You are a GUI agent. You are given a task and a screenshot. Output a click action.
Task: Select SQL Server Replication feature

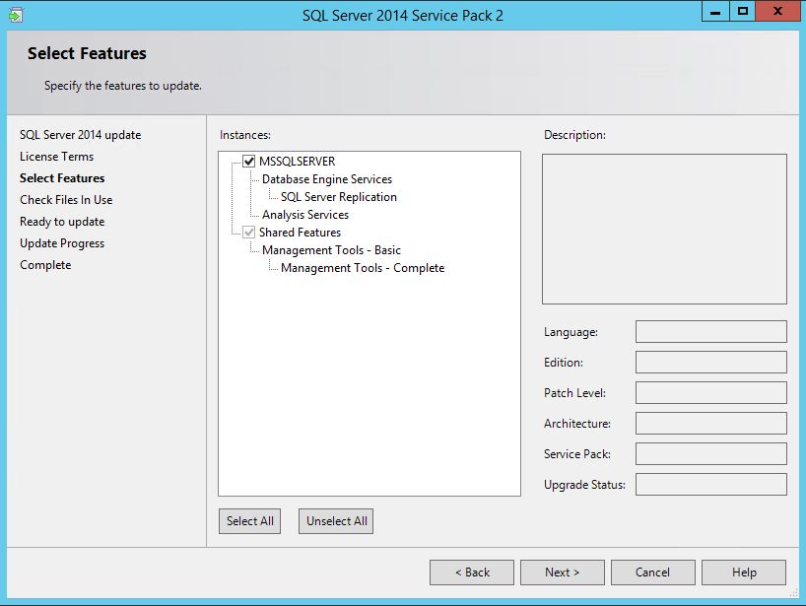pos(338,197)
